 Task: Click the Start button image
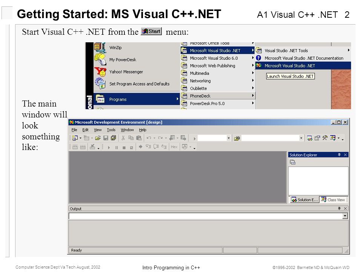(x=152, y=31)
